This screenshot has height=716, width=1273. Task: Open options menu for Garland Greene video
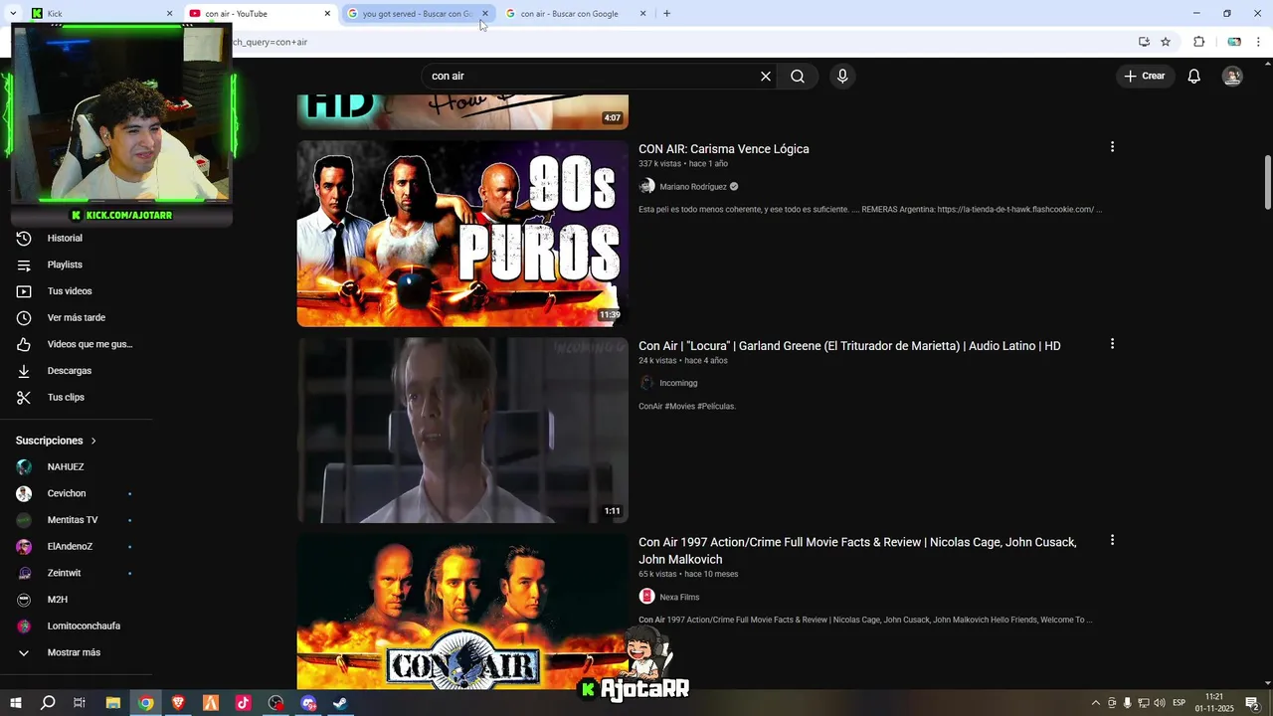tap(1112, 344)
